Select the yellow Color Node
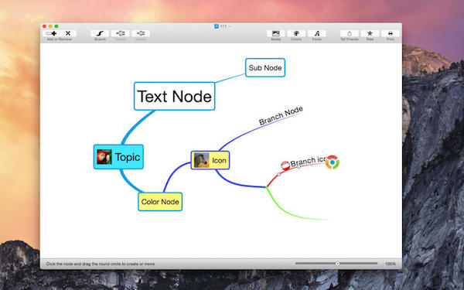The width and height of the screenshot is (464, 290). 160,202
